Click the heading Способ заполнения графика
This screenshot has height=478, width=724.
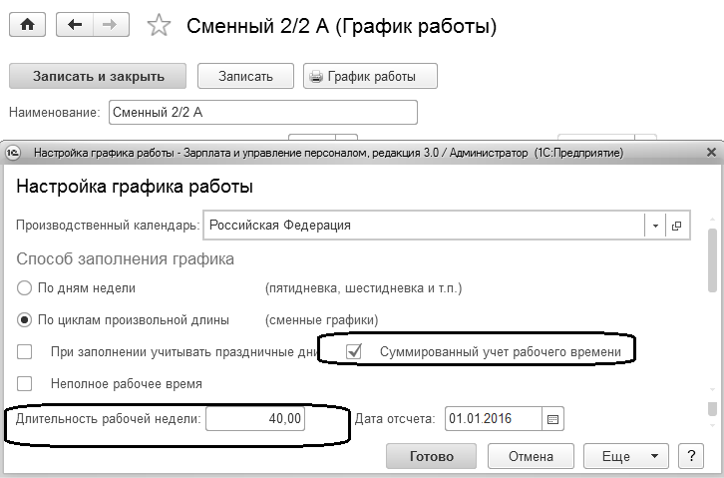(x=125, y=259)
